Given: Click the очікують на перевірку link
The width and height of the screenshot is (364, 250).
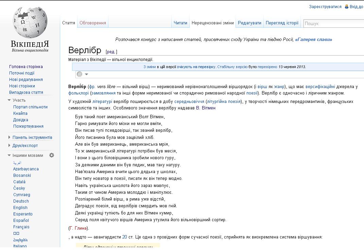Looking at the screenshot, I should (196, 67).
